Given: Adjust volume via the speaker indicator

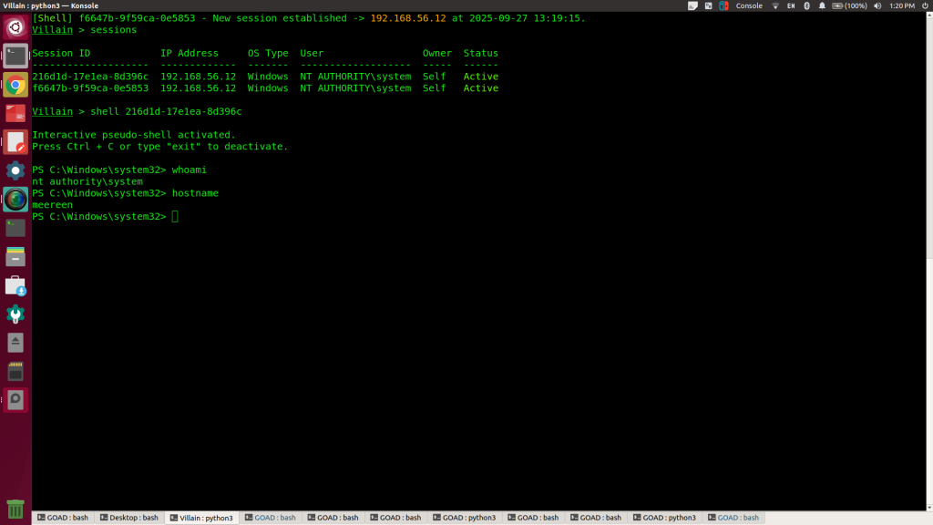Looking at the screenshot, I should (878, 5).
